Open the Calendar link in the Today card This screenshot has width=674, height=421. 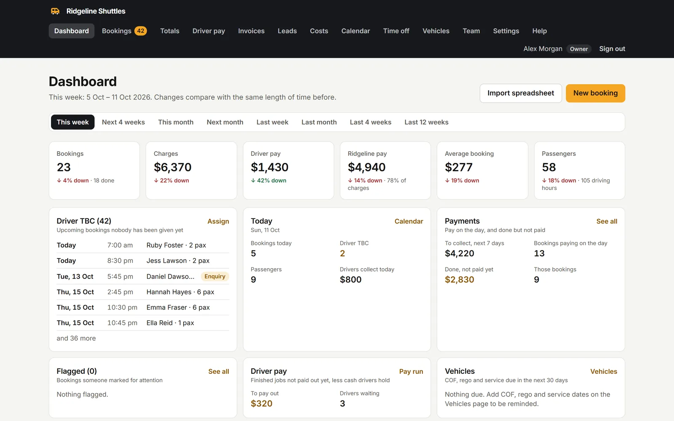409,221
